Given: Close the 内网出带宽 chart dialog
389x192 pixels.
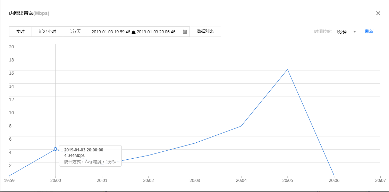Looking at the screenshot, I should pyautogui.click(x=378, y=13).
